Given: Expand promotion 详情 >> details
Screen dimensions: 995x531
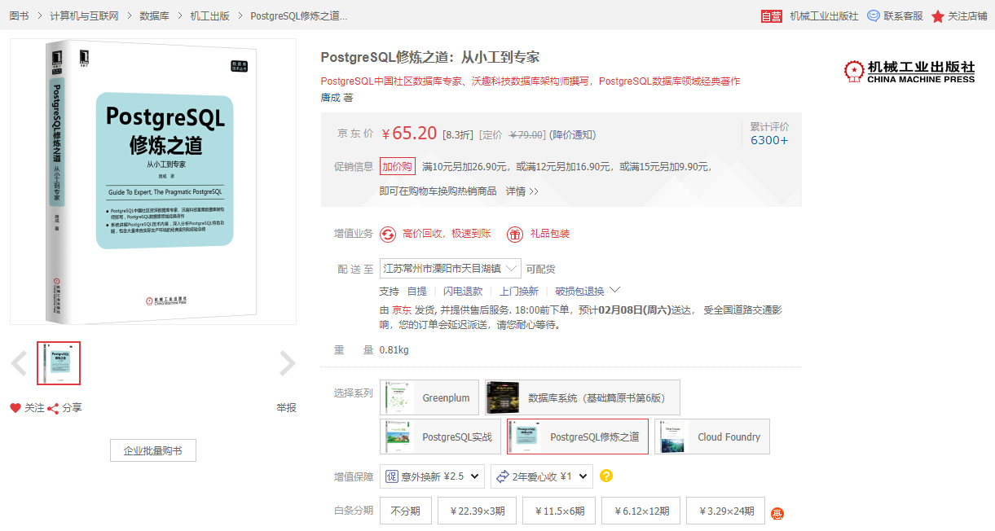Looking at the screenshot, I should pyautogui.click(x=522, y=191).
